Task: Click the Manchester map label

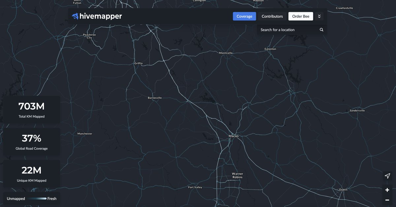Action: coord(85,134)
